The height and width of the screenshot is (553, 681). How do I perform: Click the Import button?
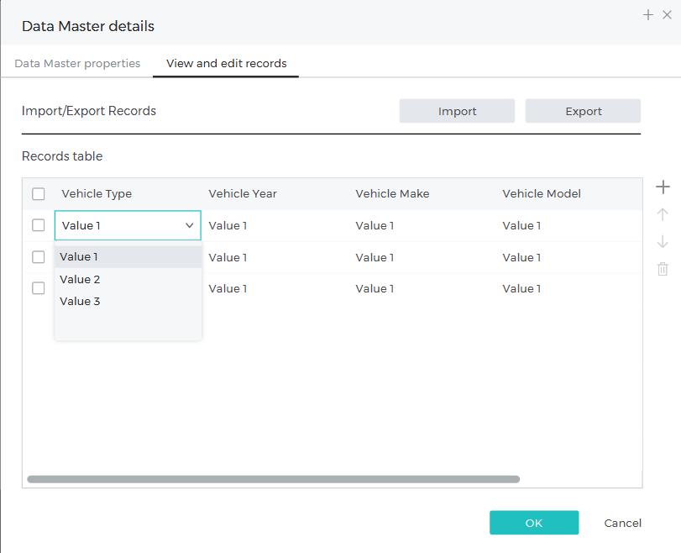pyautogui.click(x=457, y=111)
